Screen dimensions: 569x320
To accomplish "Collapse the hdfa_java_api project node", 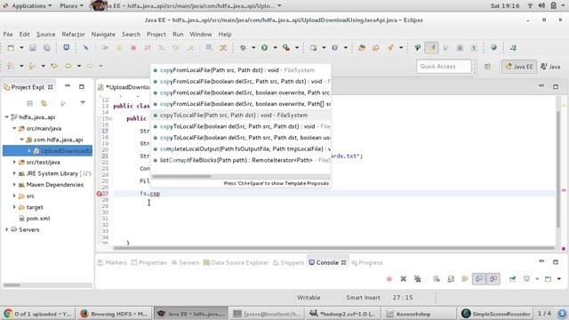I will click(7, 117).
